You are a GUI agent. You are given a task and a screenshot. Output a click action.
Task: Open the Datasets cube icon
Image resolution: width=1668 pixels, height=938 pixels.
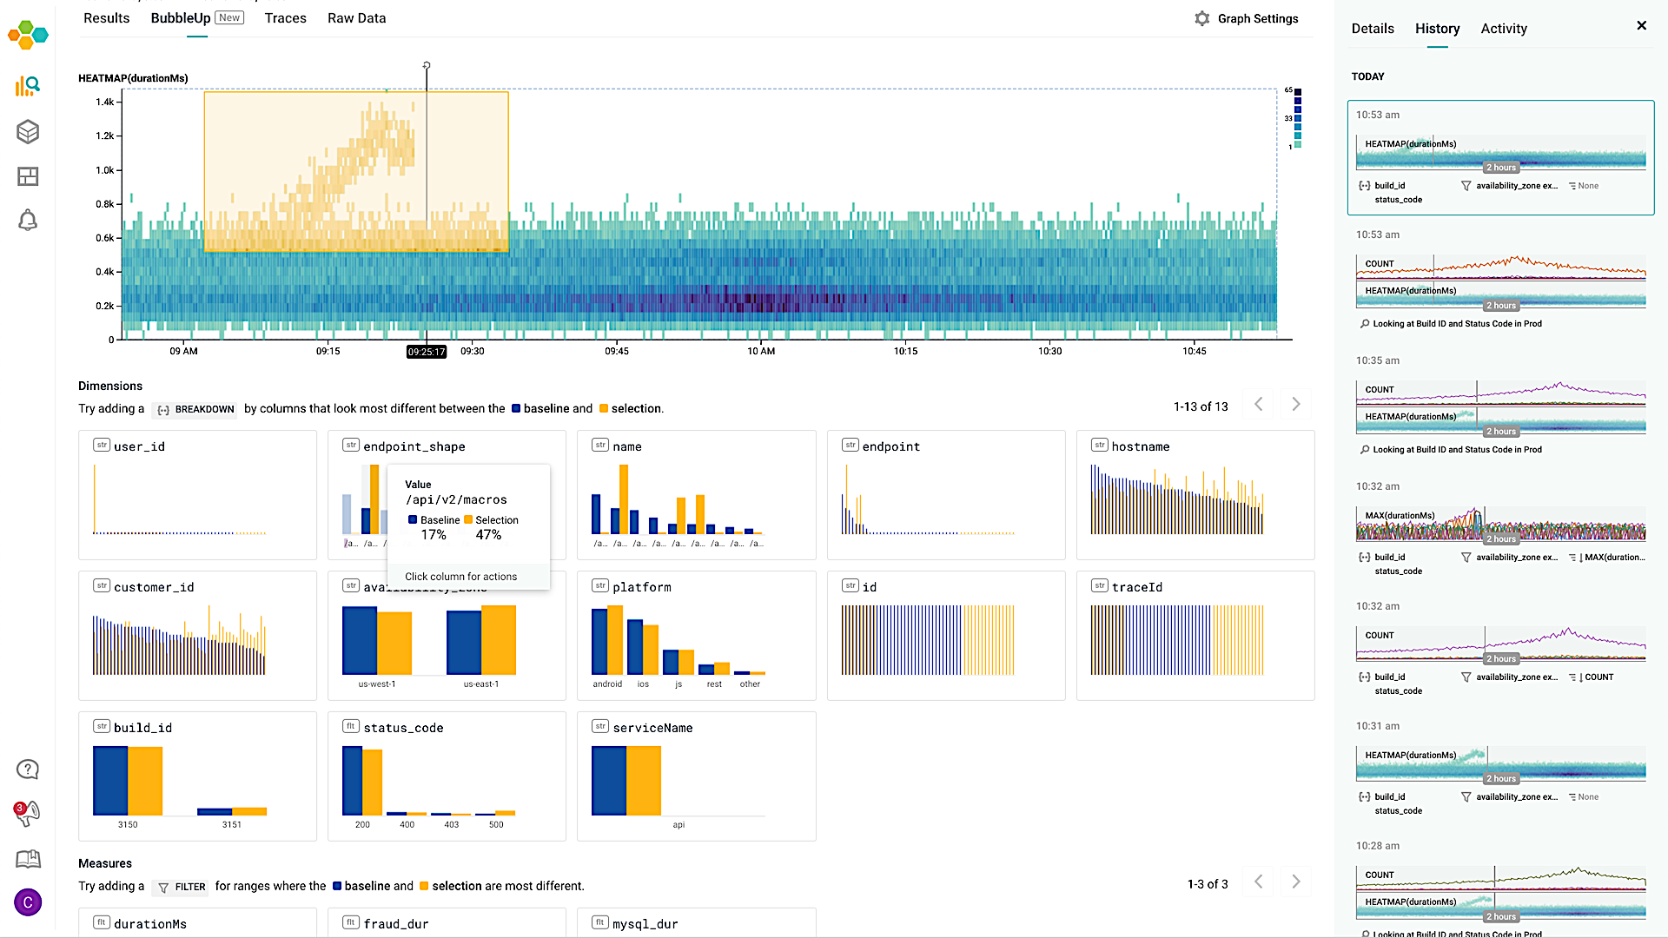click(x=28, y=132)
